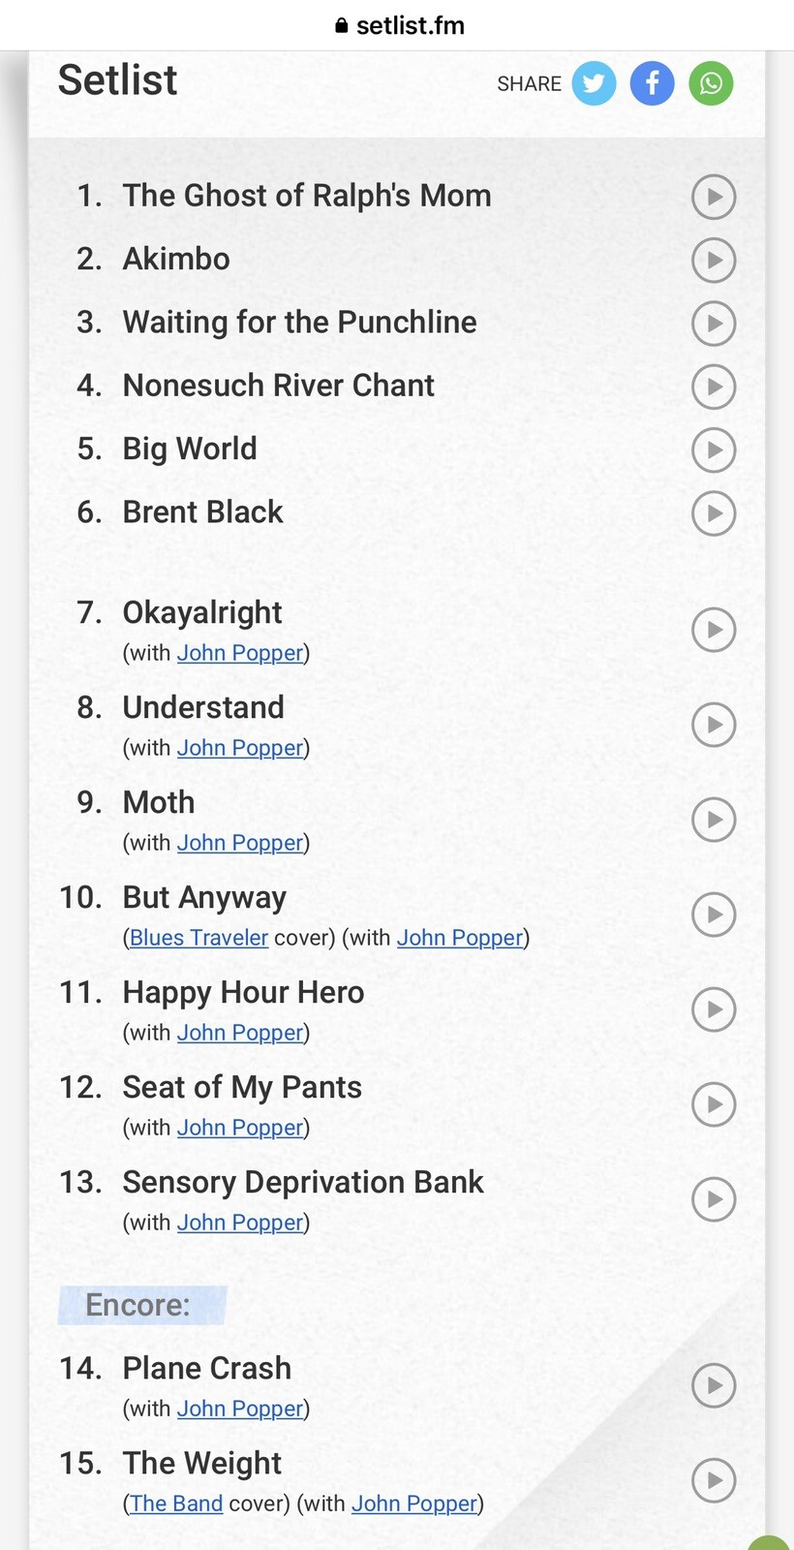Play Brent Black song

click(x=714, y=512)
